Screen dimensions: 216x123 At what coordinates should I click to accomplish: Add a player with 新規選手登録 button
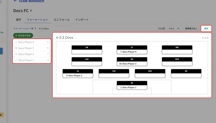[x=23, y=36]
